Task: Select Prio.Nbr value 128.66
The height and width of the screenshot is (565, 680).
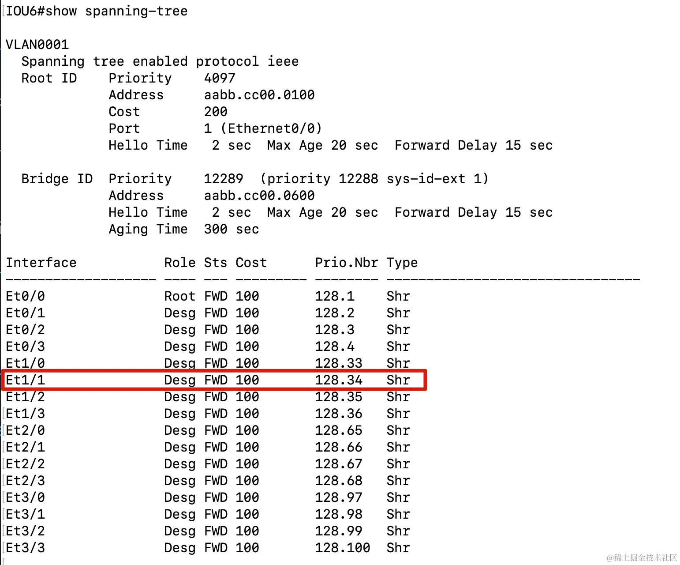Action: [339, 447]
